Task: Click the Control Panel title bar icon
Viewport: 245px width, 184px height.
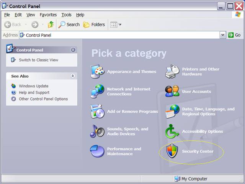Action: 5,6
